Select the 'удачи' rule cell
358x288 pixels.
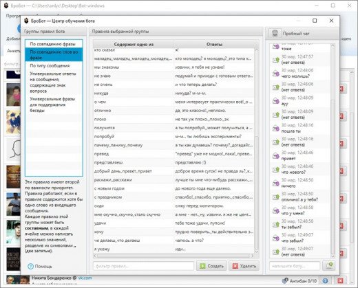coord(134,223)
